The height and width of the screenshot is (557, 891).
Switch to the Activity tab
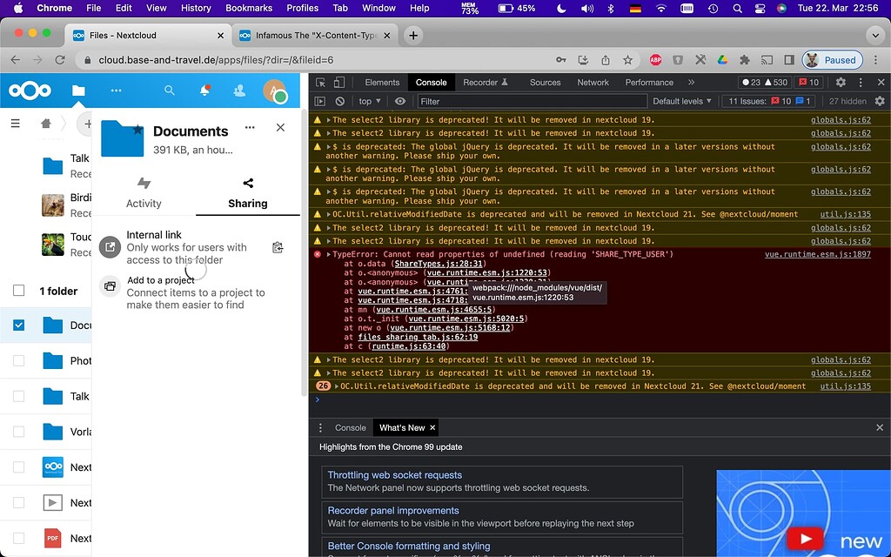click(144, 193)
